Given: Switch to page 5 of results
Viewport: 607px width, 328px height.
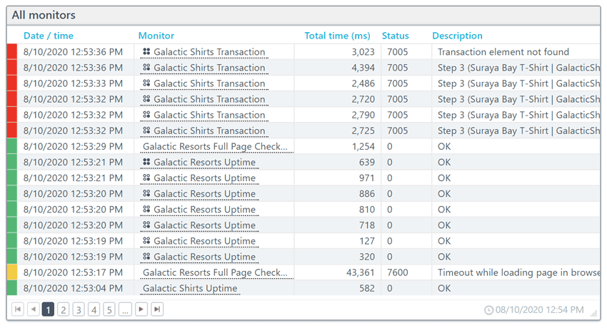Looking at the screenshot, I should [x=109, y=309].
